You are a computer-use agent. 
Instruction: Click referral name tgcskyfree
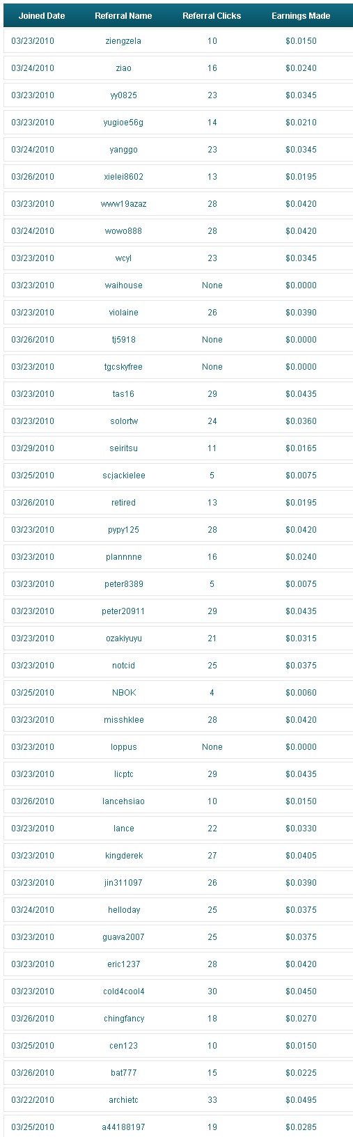[x=123, y=367]
